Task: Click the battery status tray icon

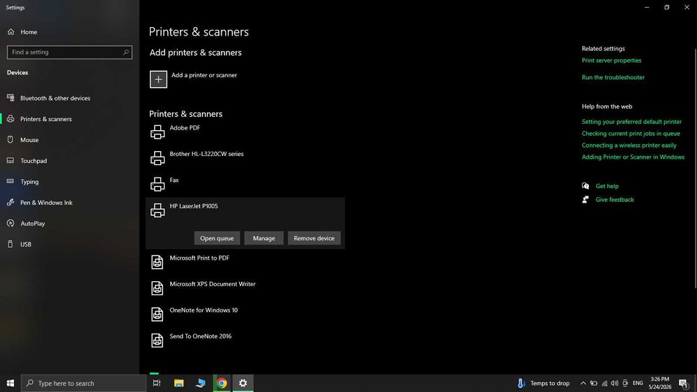Action: (x=594, y=383)
